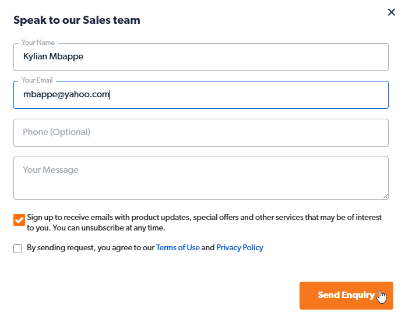Close the Speak to Sales dialog
This screenshot has width=405, height=316.
point(392,12)
